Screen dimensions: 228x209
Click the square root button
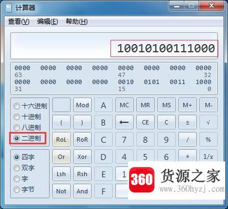209,122
